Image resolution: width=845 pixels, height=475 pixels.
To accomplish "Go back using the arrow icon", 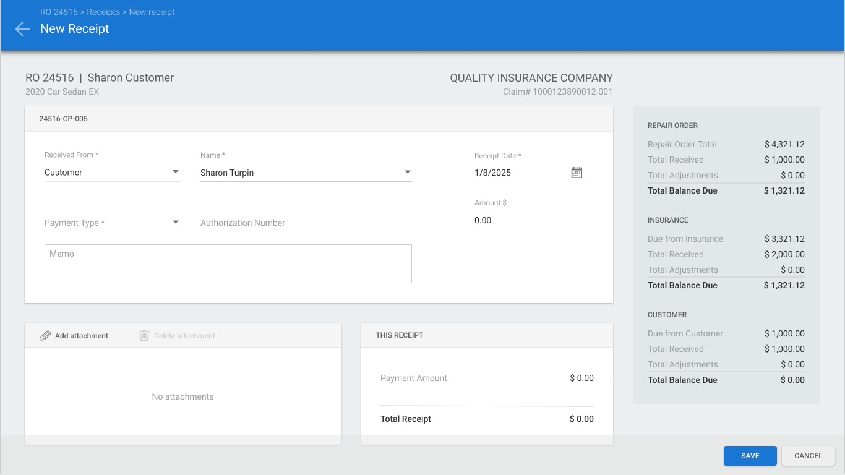I will tap(22, 29).
